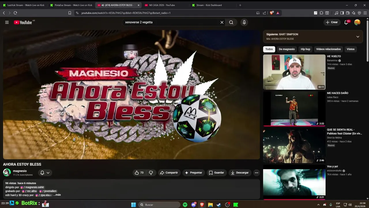Share this page via the address bar share icon
The height and width of the screenshot is (208, 369).
(x=264, y=13)
